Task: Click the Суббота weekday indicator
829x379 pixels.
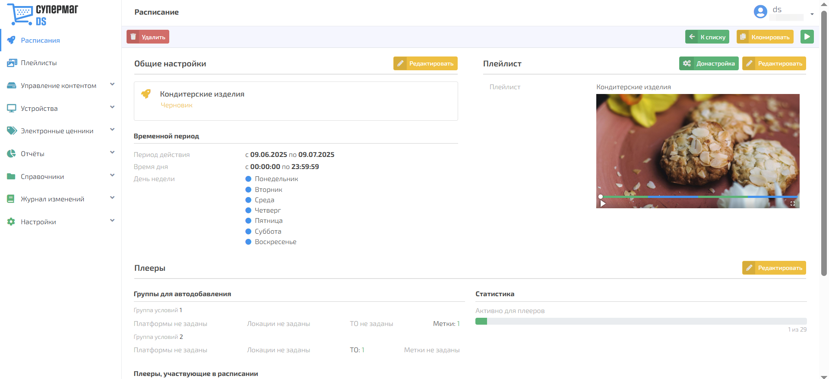Action: [248, 232]
